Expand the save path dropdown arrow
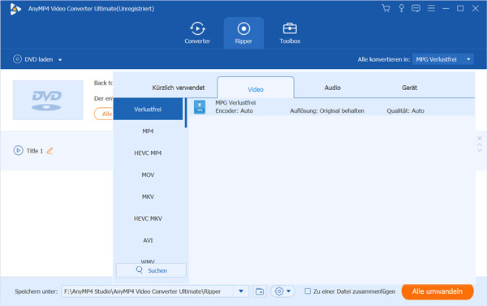Viewport: 487px width, 306px height. coord(241,291)
